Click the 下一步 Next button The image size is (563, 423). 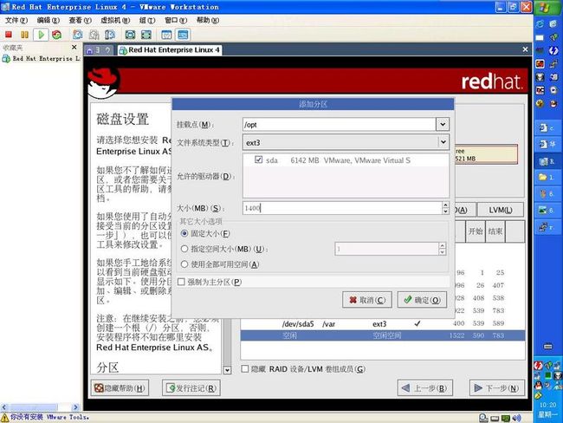497,388
